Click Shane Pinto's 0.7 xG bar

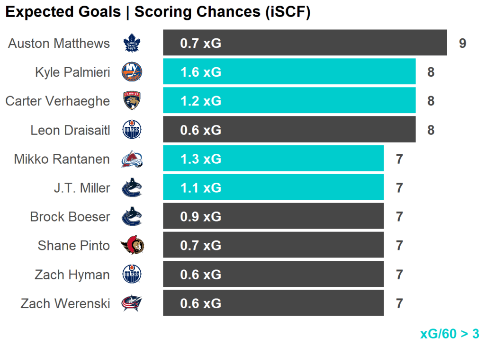(273, 246)
